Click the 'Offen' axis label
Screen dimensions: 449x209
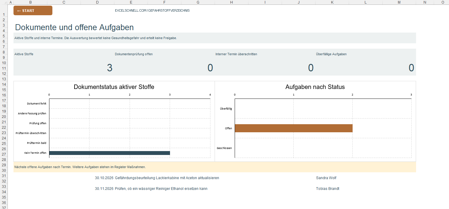228,128
